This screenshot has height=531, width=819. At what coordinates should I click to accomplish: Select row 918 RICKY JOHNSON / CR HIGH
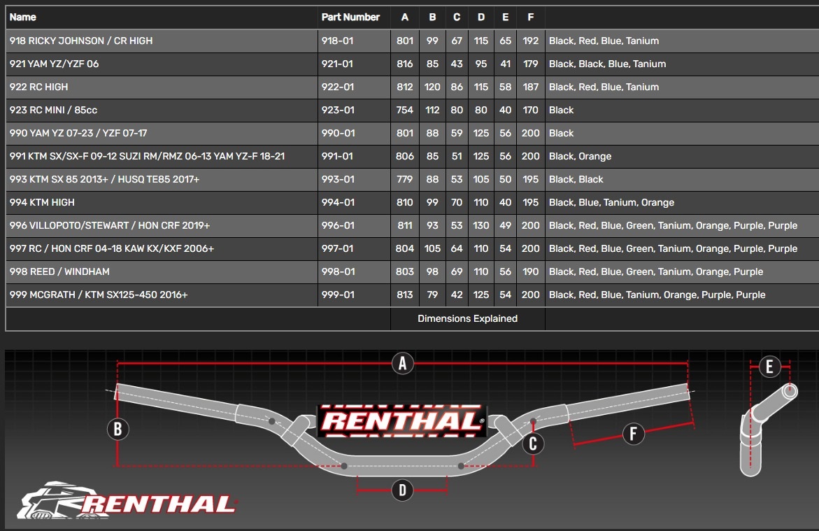412,41
